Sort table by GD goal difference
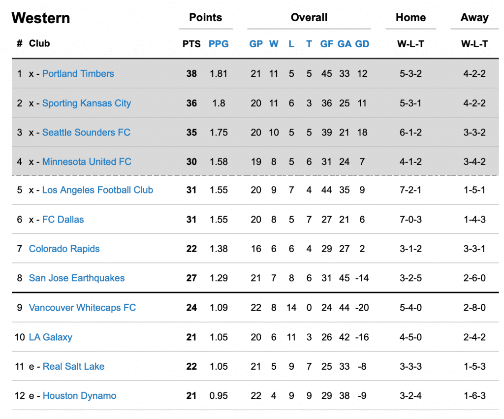The image size is (504, 419). (x=362, y=44)
